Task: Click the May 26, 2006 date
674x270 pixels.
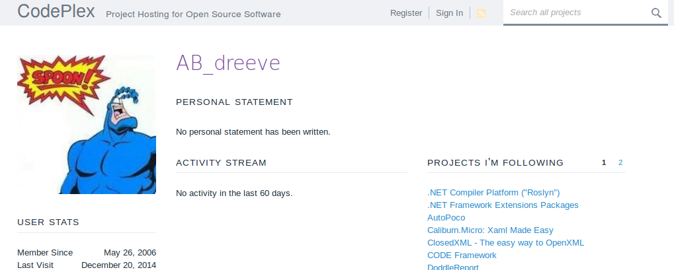Action: [x=130, y=252]
